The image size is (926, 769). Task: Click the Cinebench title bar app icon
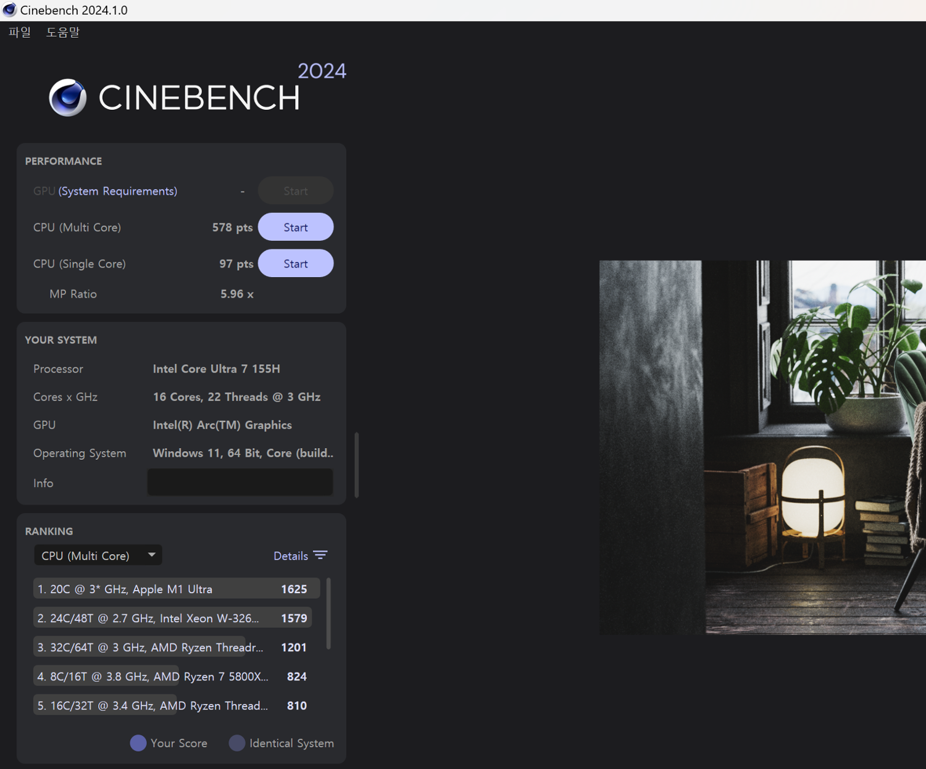(x=9, y=10)
